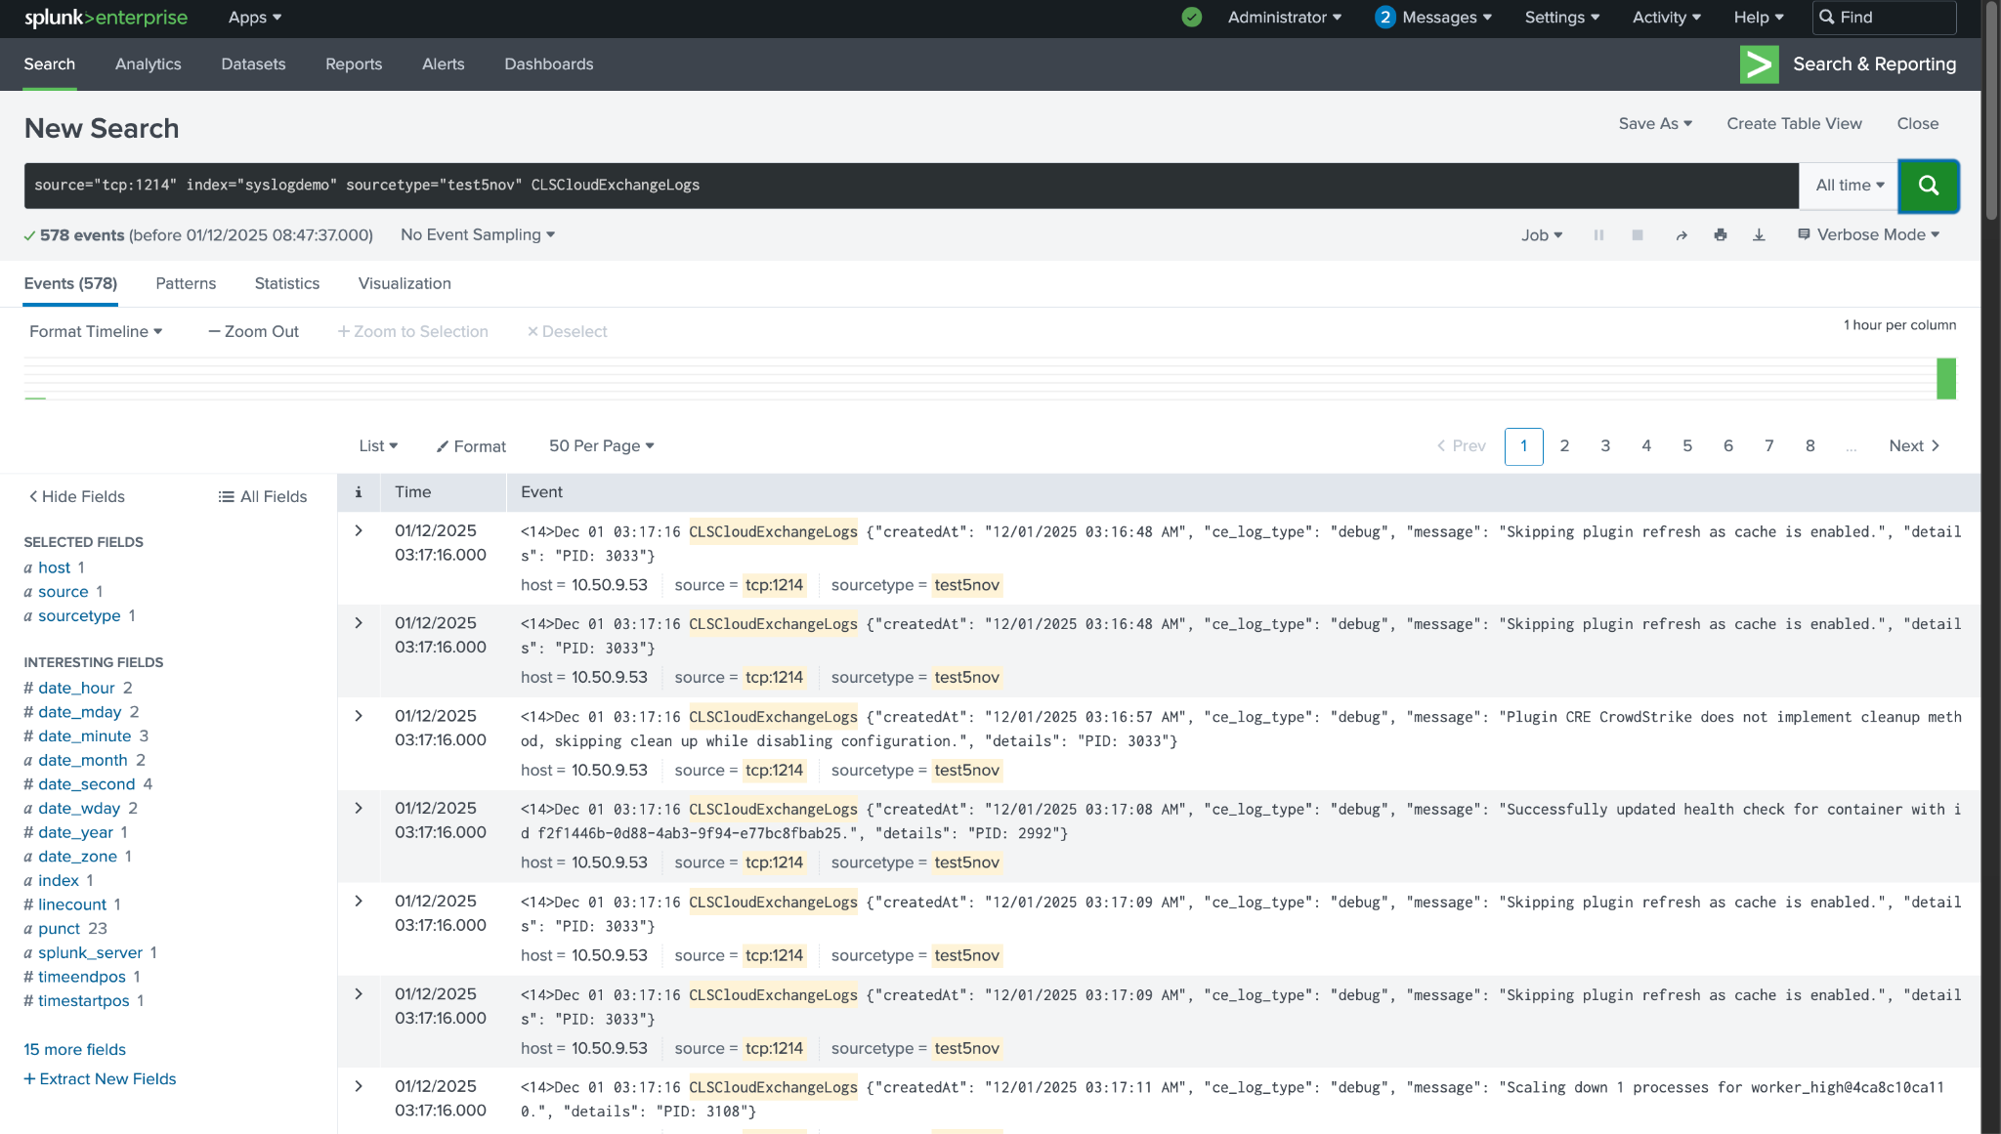This screenshot has width=2001, height=1134.
Task: Switch to the Visualization tab
Action: [x=404, y=284]
